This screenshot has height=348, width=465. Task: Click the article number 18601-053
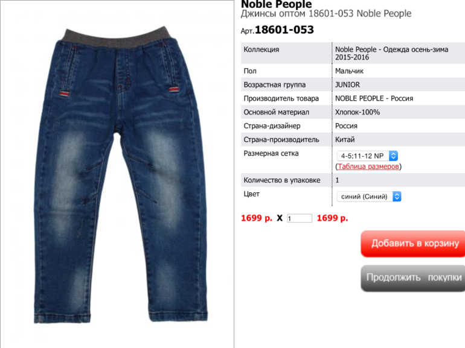click(x=284, y=30)
